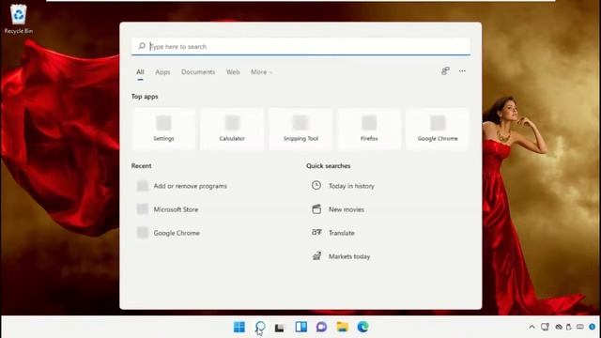Click the keyboard tray icon
This screenshot has height=338, width=601.
(580, 327)
